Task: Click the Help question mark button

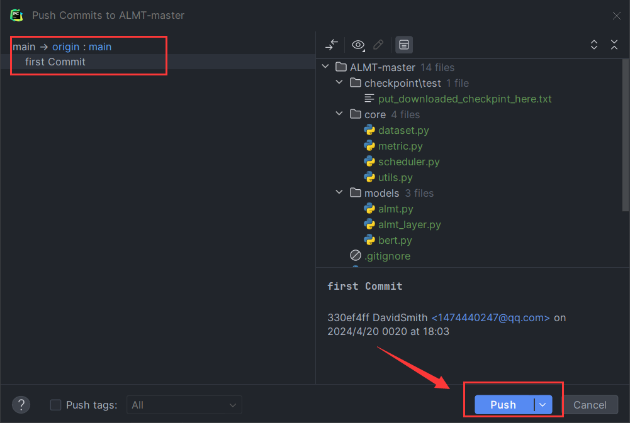Action: [21, 405]
